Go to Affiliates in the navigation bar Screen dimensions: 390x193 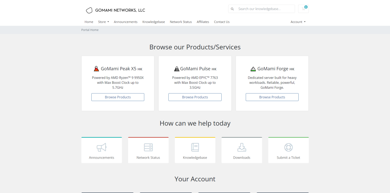click(x=203, y=22)
